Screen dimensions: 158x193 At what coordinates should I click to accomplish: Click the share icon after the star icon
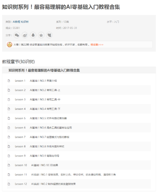(x=49, y=35)
